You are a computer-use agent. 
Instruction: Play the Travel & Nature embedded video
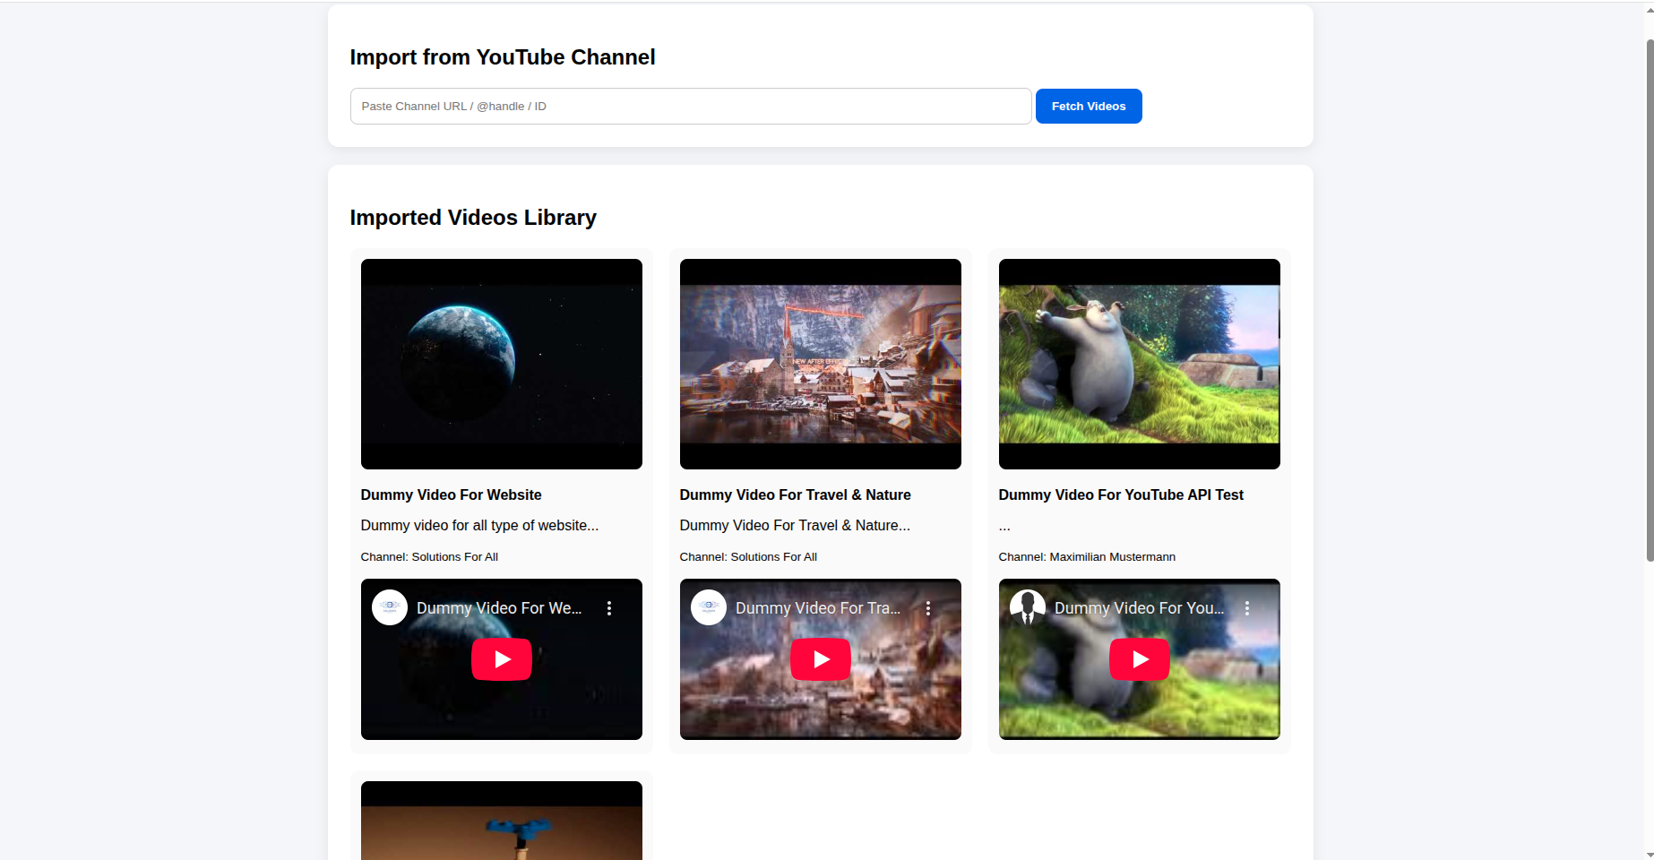pos(820,659)
